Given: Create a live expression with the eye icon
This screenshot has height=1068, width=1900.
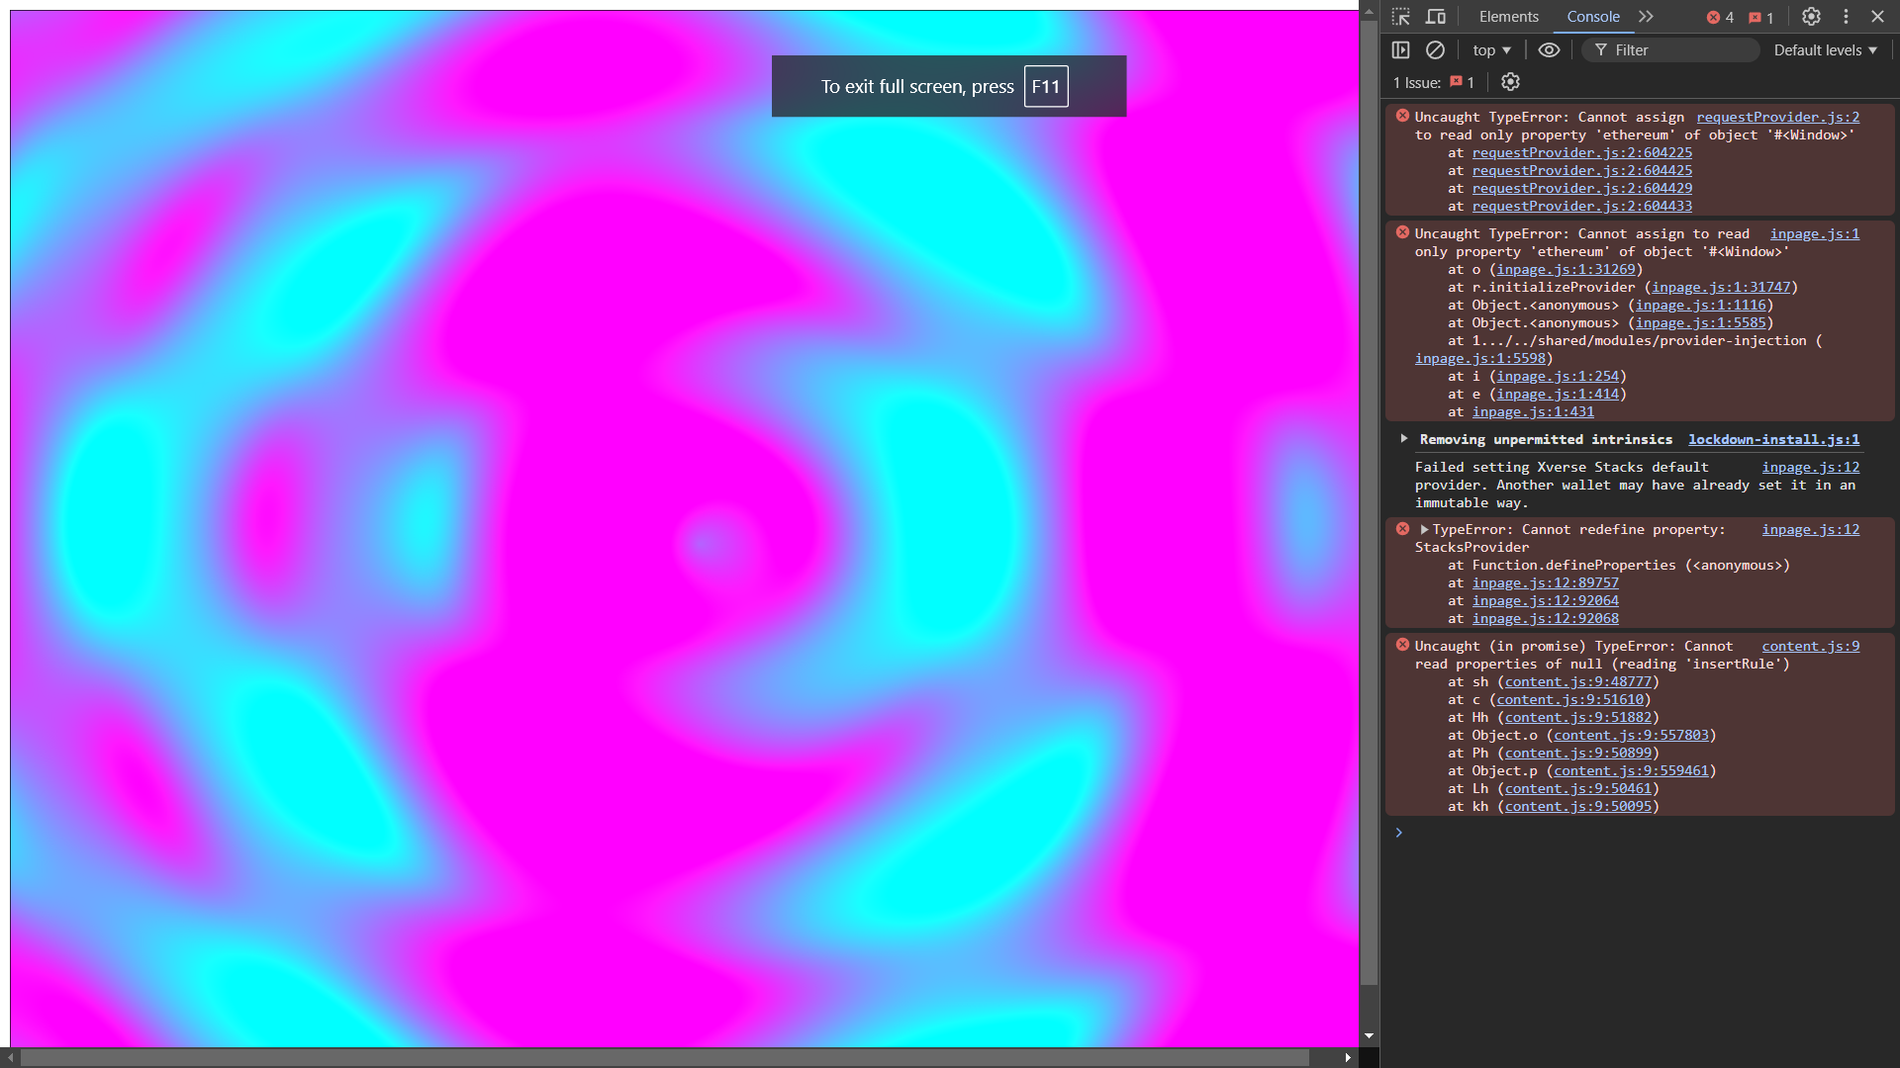Looking at the screenshot, I should click(1549, 49).
